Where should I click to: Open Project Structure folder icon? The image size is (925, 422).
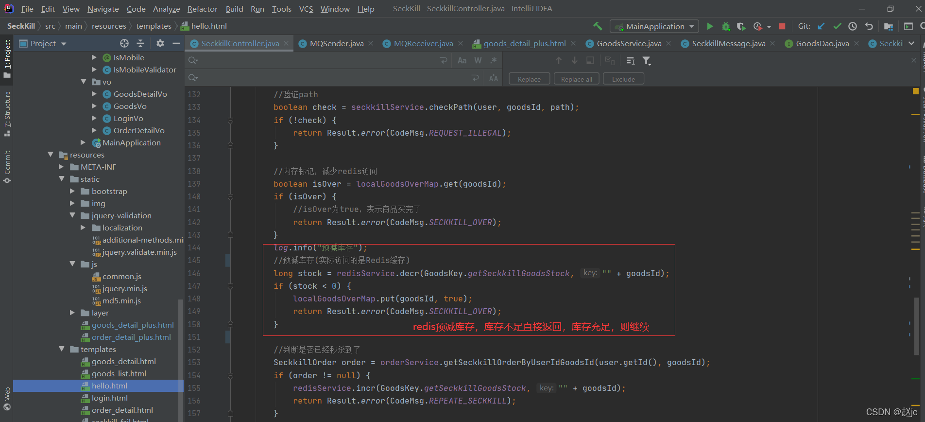[889, 26]
